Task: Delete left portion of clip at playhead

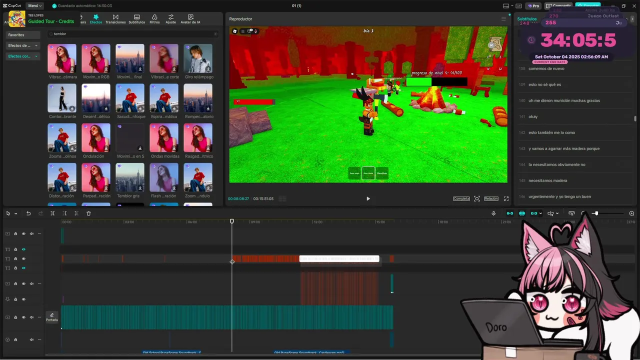Action: coord(64,213)
